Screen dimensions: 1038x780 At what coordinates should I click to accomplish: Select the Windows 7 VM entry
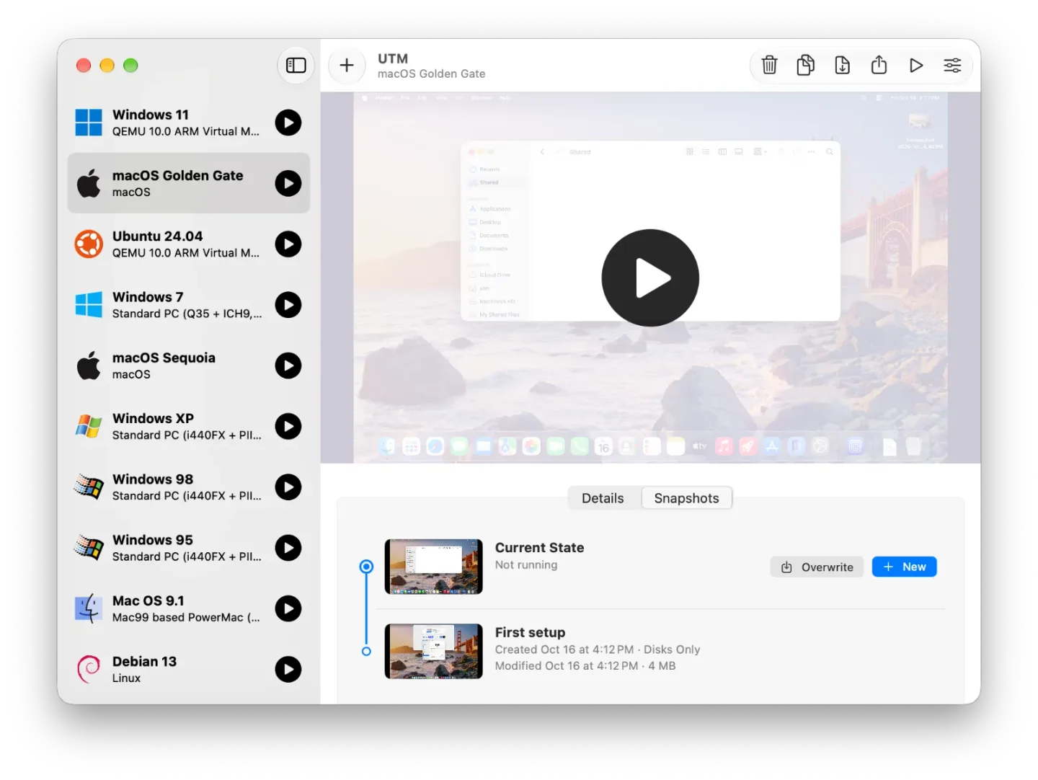coord(189,305)
